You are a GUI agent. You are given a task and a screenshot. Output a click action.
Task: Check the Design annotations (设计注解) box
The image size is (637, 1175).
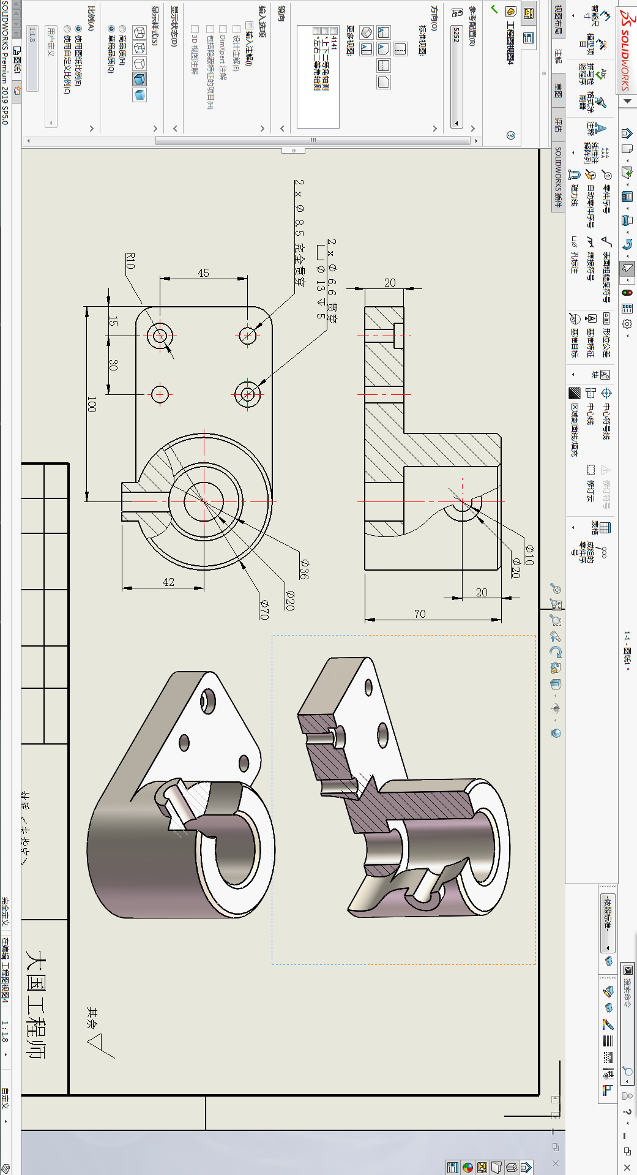(x=236, y=29)
